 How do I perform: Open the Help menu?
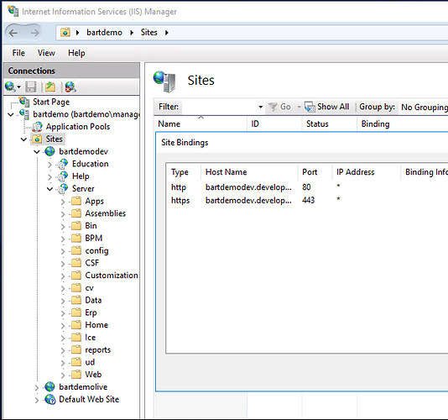click(x=76, y=53)
